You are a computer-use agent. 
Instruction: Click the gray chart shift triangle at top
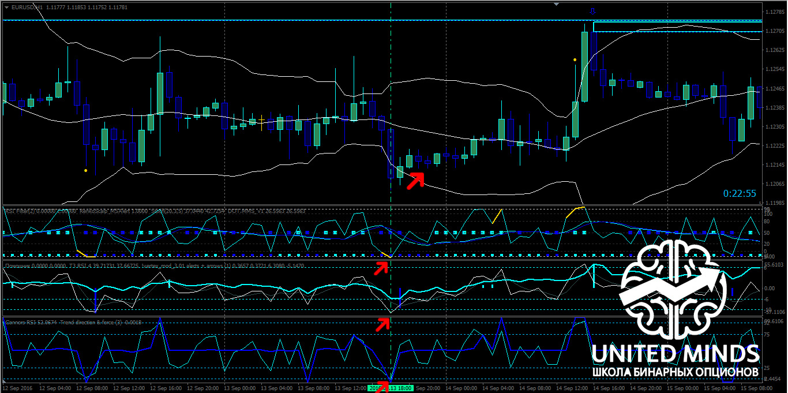(556, 4)
